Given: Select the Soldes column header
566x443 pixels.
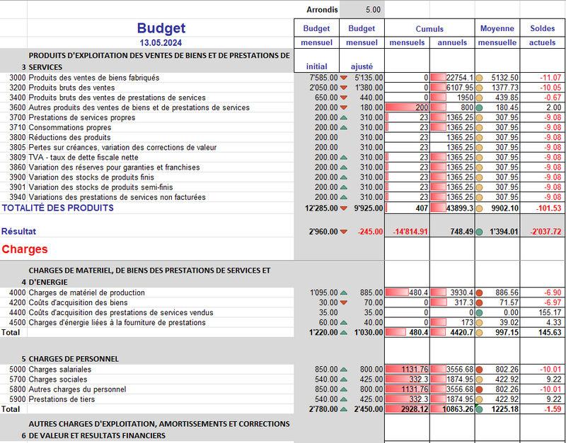Looking at the screenshot, I should point(543,28).
